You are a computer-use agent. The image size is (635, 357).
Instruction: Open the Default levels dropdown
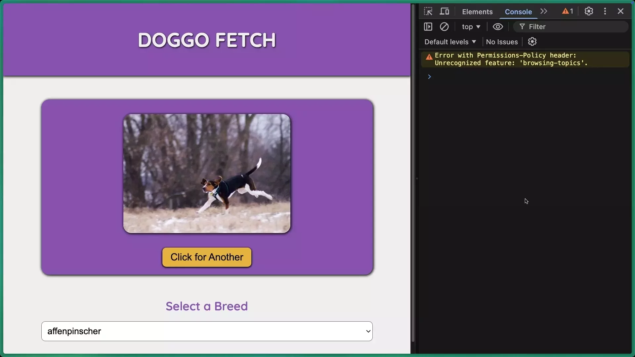(450, 42)
